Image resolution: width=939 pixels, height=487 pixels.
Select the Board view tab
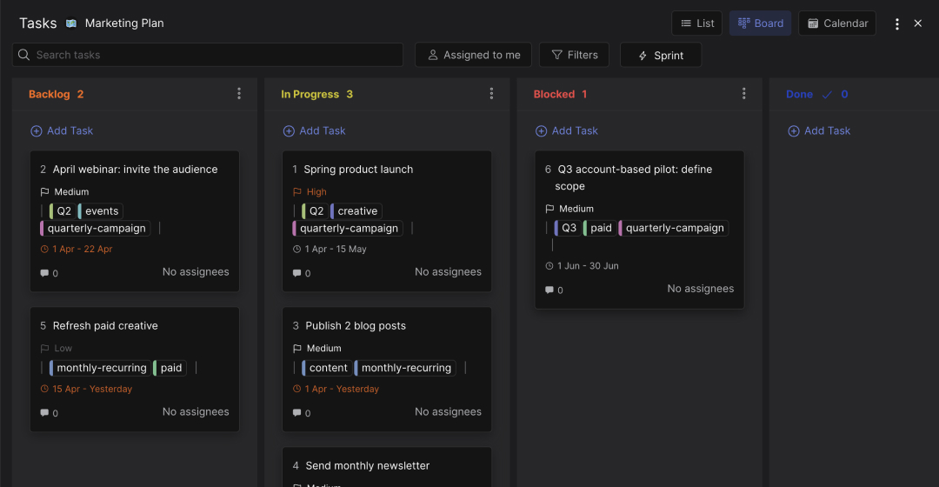click(x=761, y=23)
